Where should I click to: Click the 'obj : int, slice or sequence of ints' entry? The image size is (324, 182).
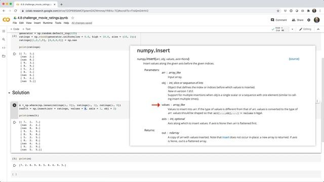click(182, 83)
